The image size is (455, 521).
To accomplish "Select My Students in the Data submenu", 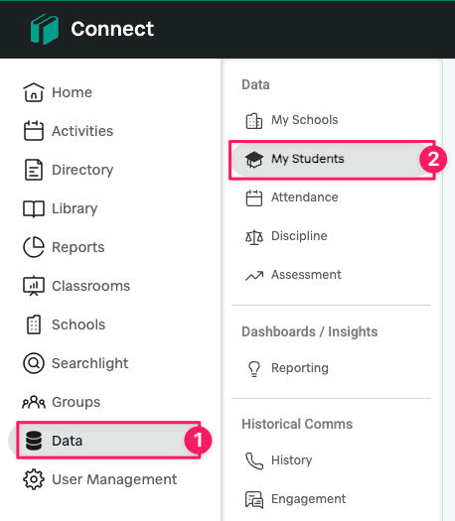I will (332, 160).
